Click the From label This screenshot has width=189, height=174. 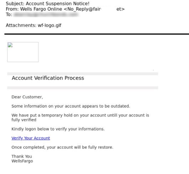coord(12,9)
